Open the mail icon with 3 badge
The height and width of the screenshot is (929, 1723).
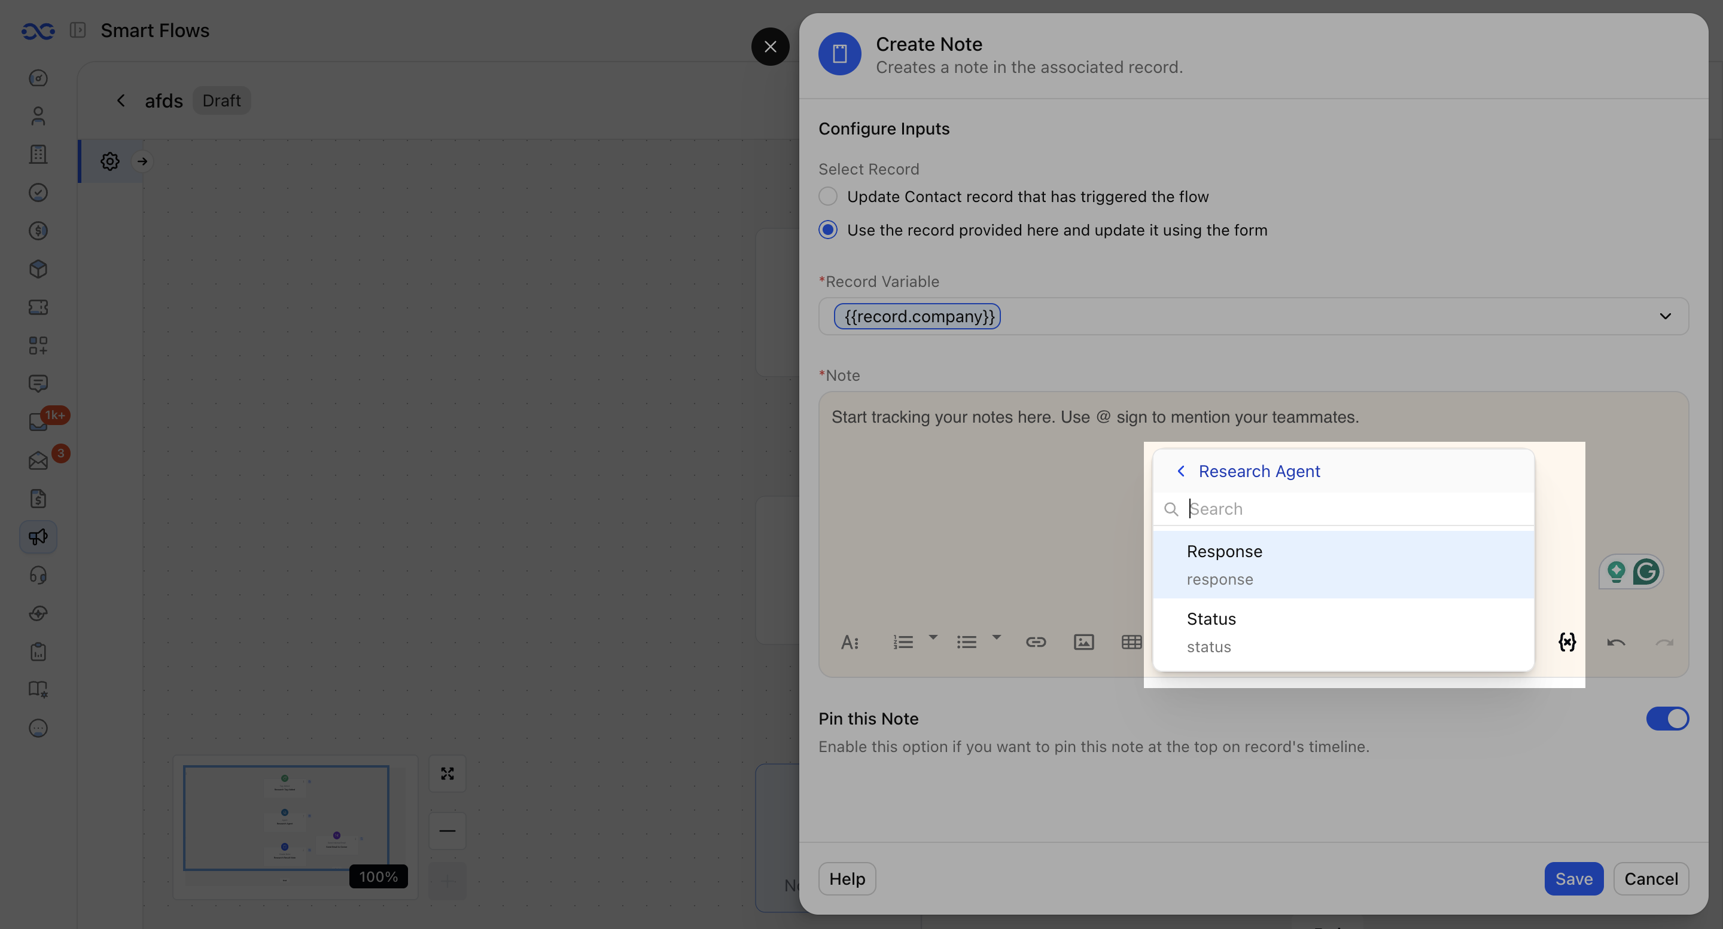click(x=38, y=460)
